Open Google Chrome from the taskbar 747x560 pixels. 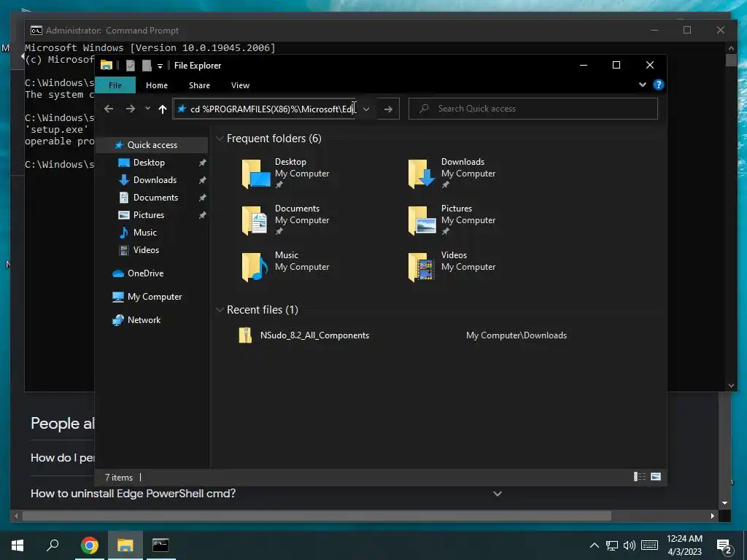[x=90, y=545]
